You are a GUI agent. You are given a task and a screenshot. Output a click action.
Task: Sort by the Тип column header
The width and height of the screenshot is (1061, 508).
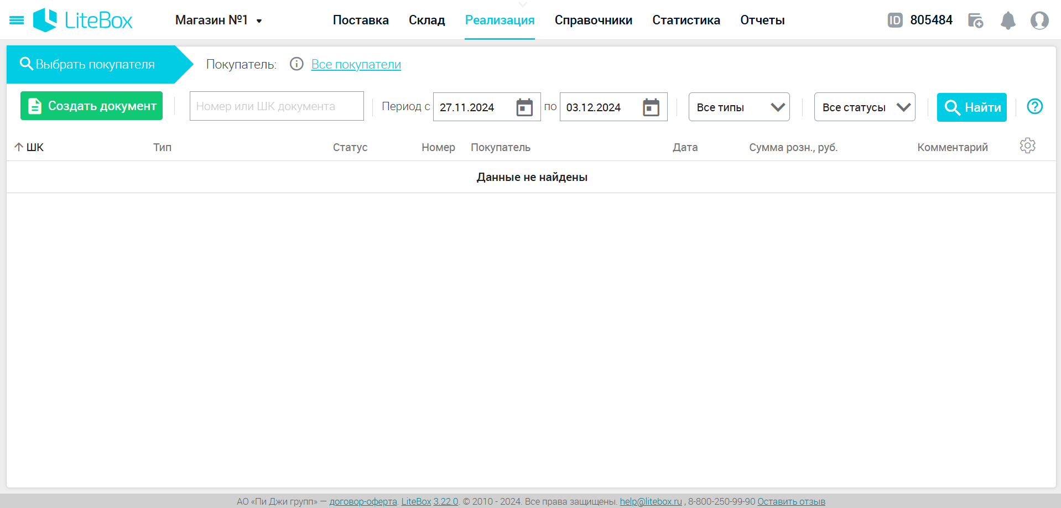click(x=162, y=147)
